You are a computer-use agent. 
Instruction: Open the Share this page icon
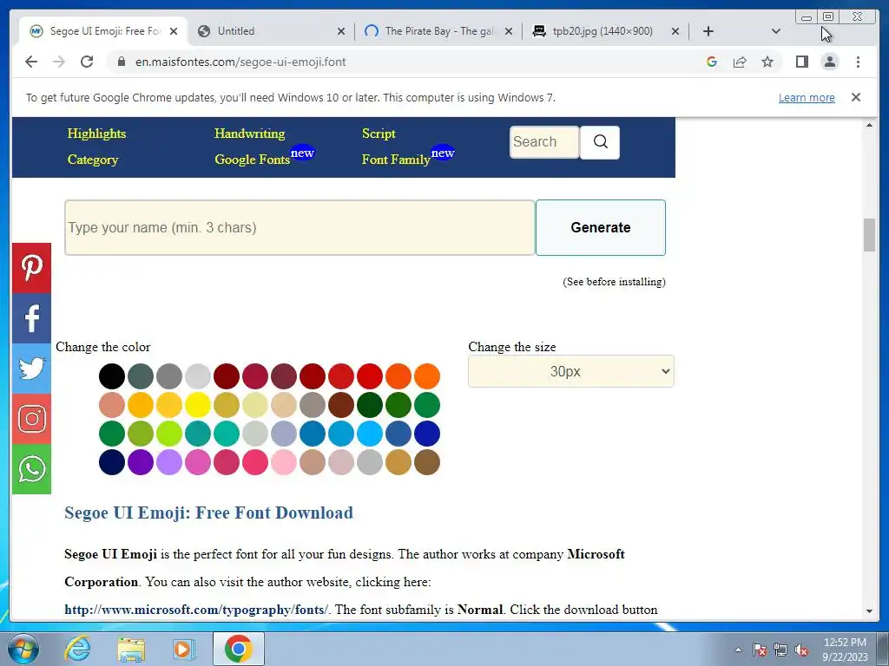pos(740,62)
